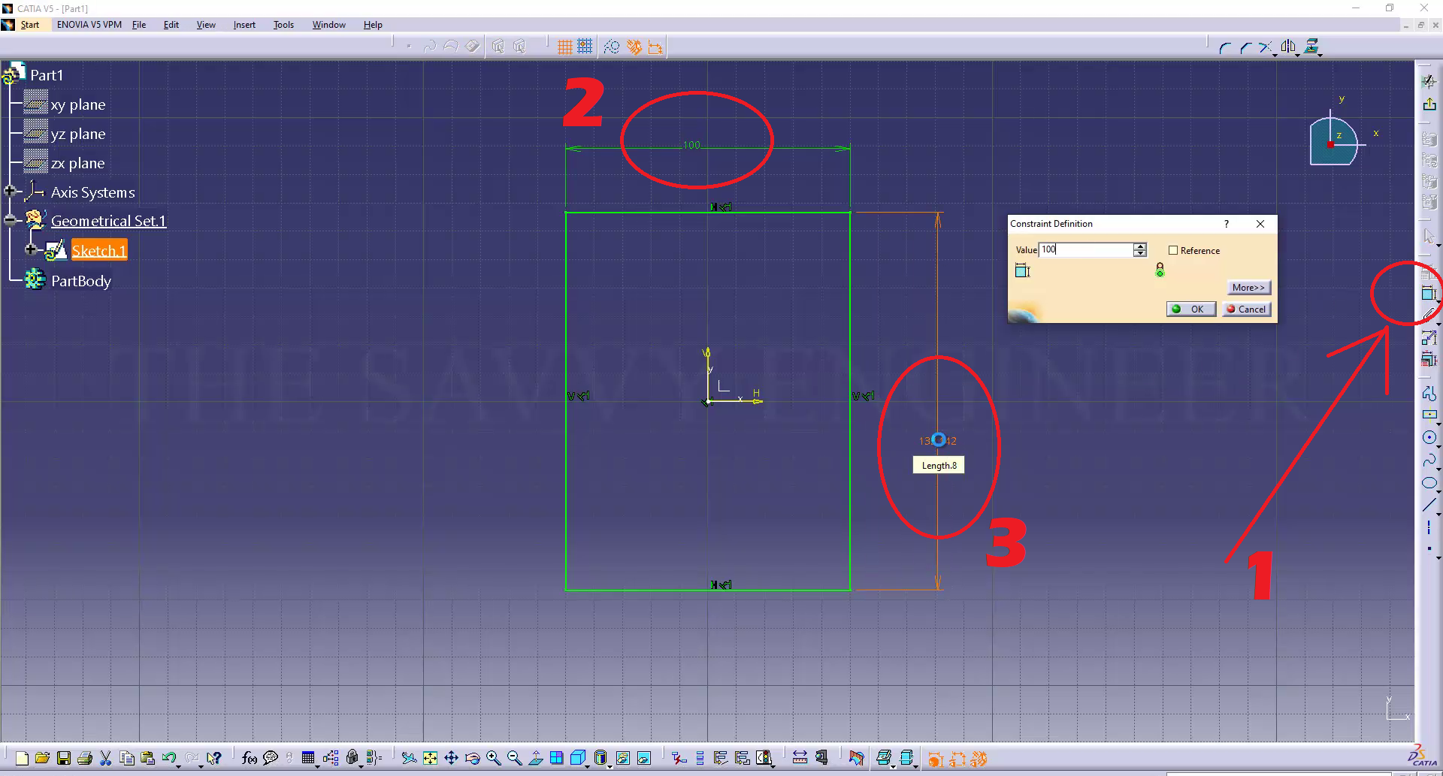Click the Zoom In magnifier icon
The width and height of the screenshot is (1443, 776).
tap(493, 758)
